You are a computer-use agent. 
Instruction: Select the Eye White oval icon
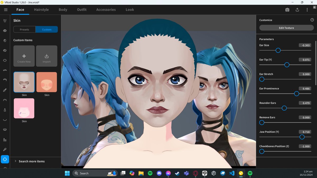click(x=5, y=60)
